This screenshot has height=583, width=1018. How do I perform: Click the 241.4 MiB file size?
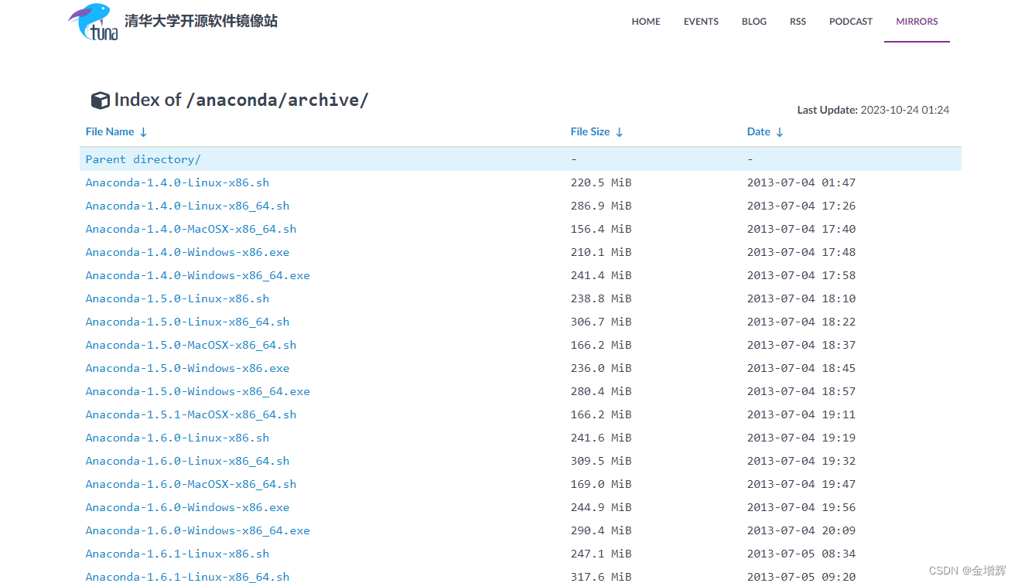pos(601,275)
